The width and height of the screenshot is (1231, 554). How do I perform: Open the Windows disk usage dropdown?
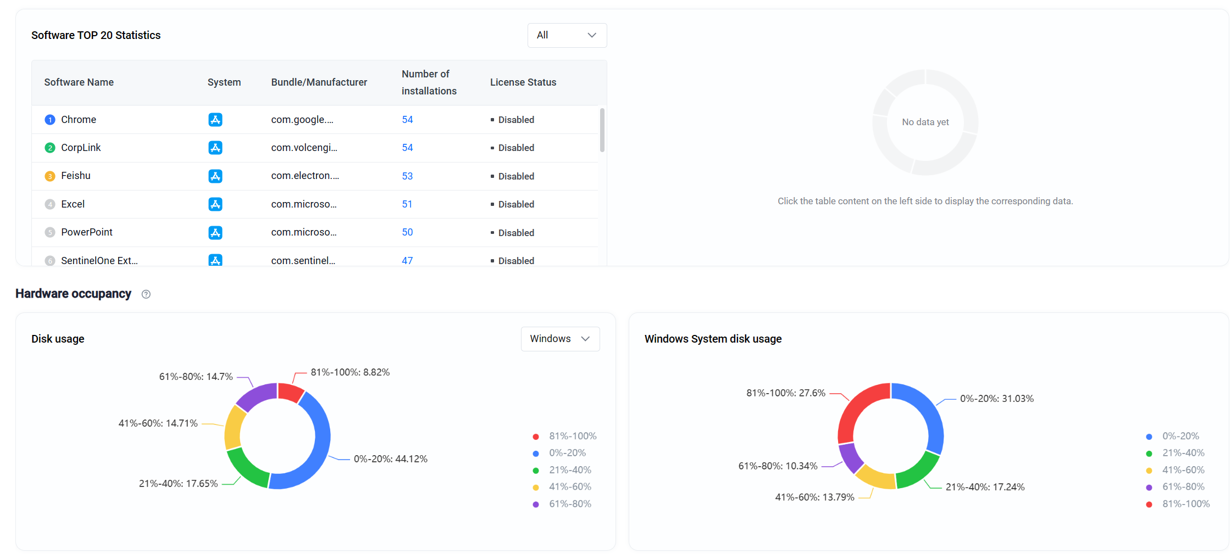point(560,339)
